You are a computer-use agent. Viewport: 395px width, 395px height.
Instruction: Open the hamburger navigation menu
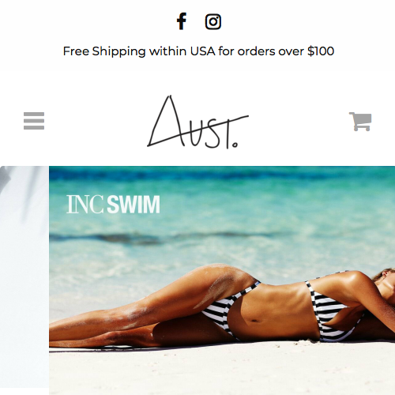34,121
